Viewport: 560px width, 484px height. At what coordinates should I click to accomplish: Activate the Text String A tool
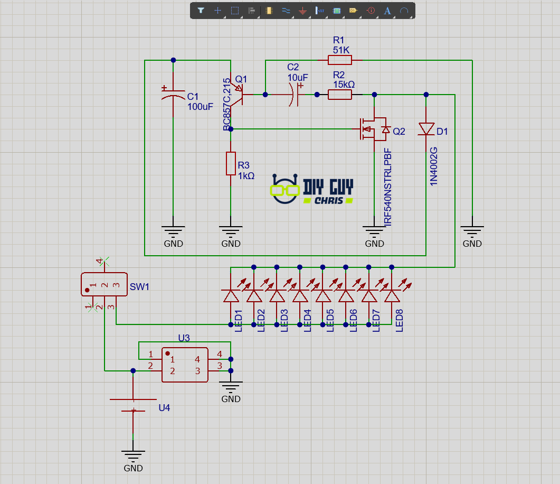(387, 11)
